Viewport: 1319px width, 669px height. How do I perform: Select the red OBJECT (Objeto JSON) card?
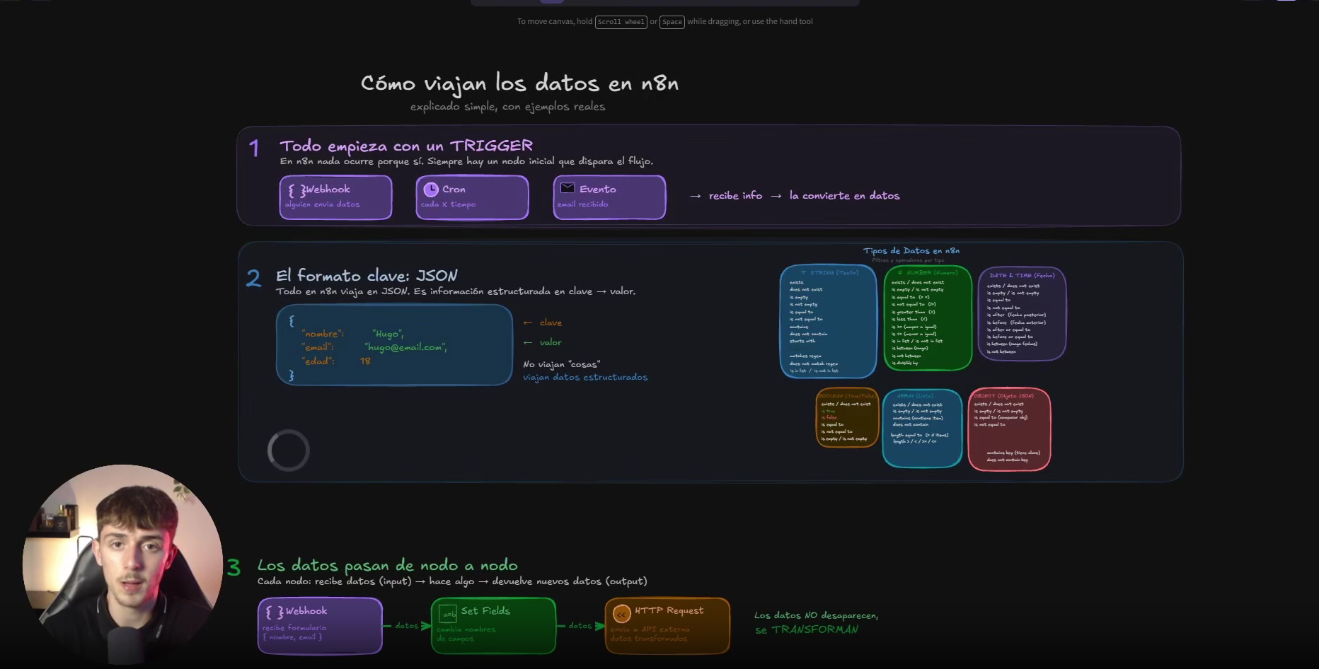tap(1009, 430)
